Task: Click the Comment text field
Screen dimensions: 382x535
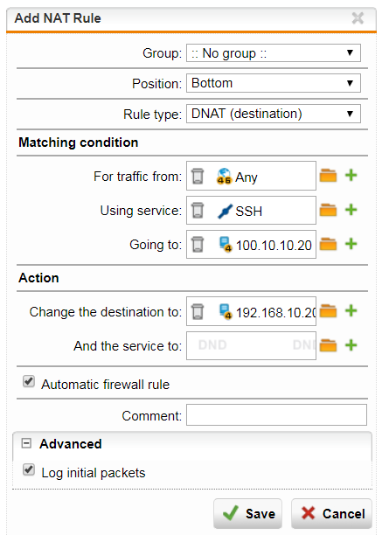Action: point(276,415)
